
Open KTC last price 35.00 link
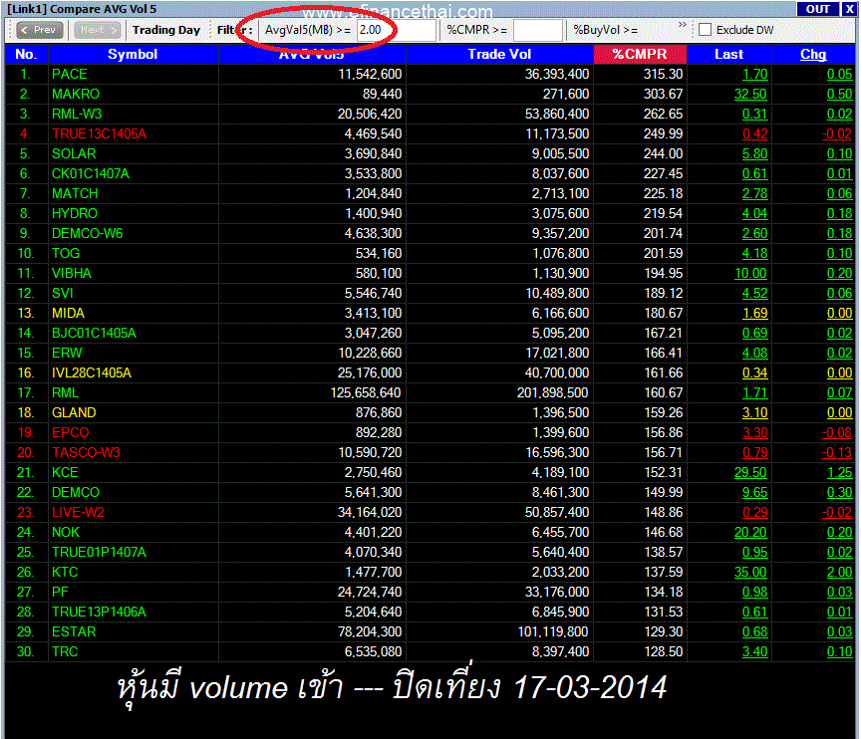pos(750,573)
